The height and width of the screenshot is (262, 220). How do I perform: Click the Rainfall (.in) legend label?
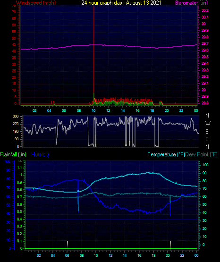13,154
